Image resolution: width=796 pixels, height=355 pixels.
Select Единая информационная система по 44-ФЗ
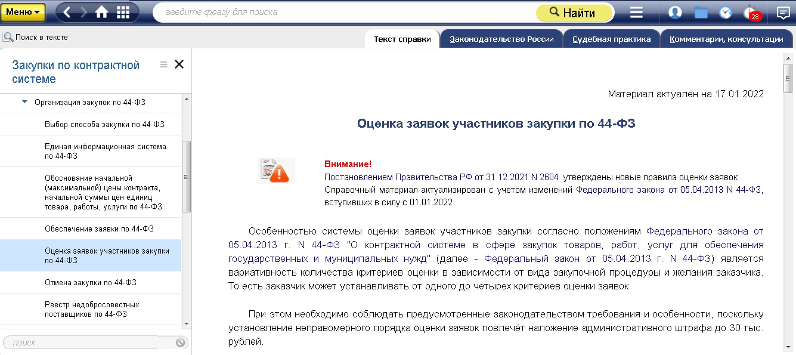coord(91,151)
